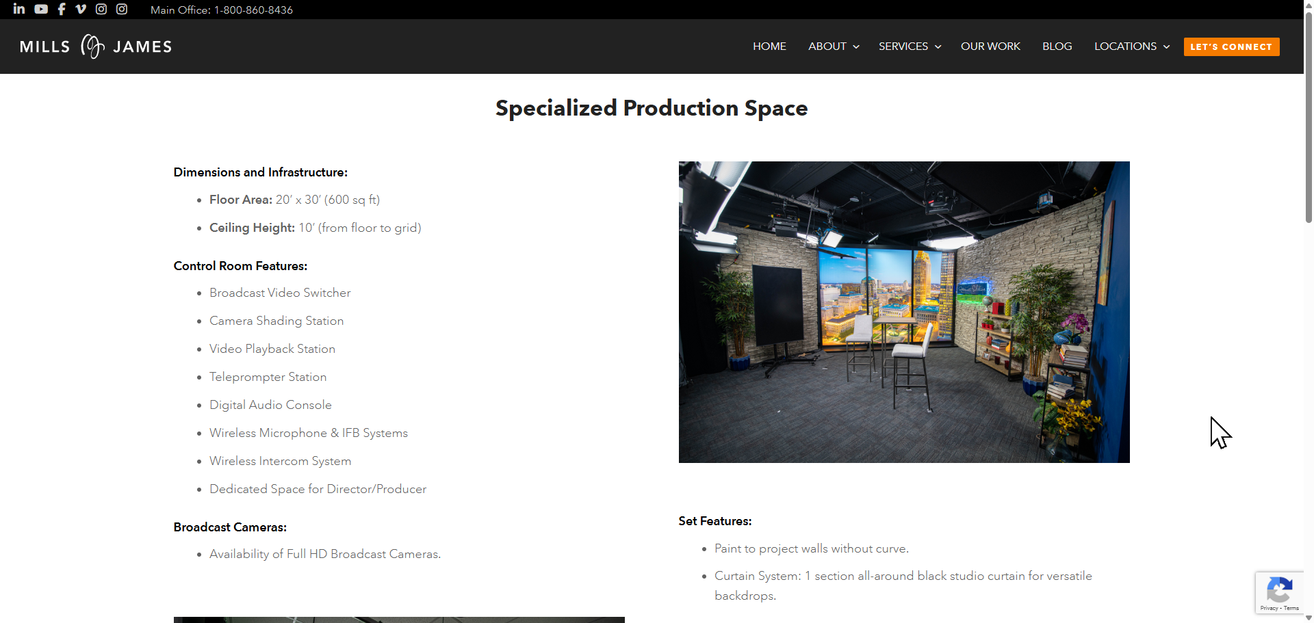
Task: Open the Vimeo social icon
Action: tap(81, 9)
